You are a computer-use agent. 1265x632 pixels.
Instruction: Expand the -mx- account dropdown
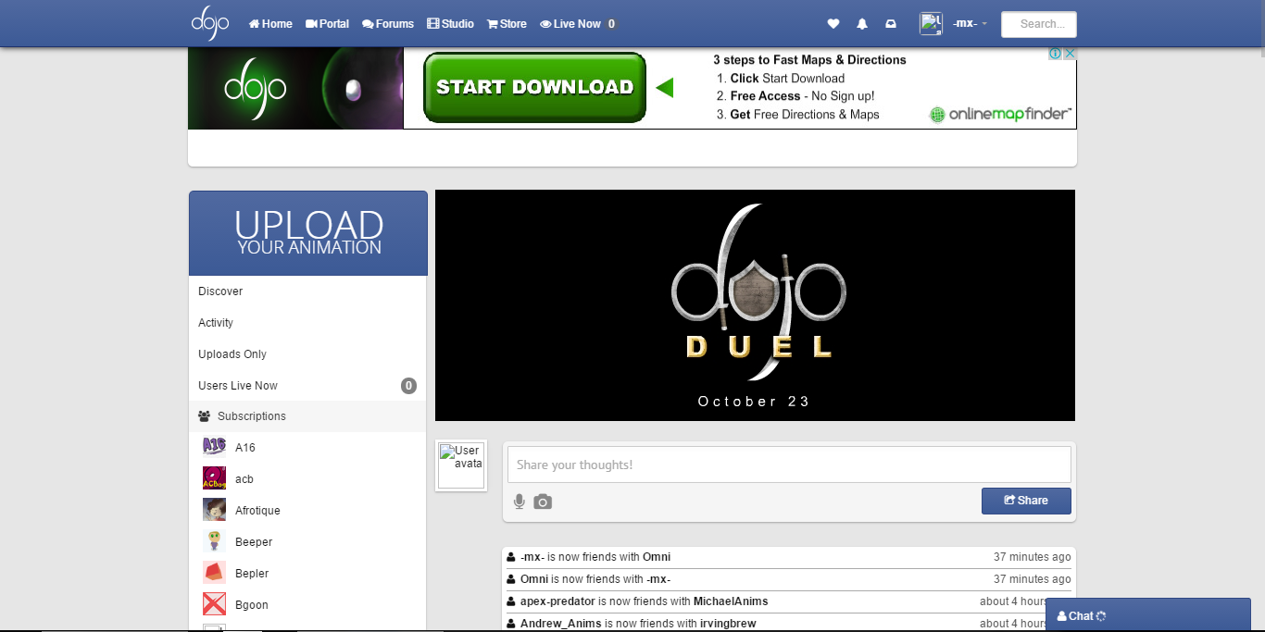(969, 23)
